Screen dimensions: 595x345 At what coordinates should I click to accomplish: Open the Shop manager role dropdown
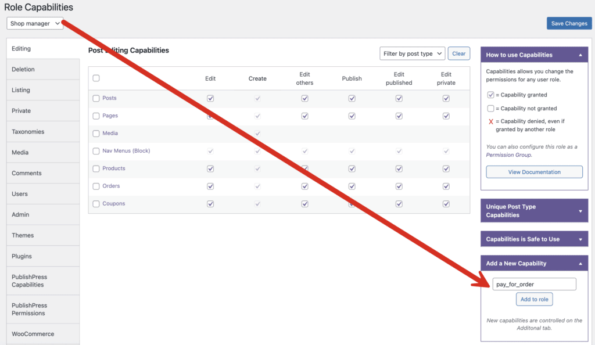pyautogui.click(x=34, y=23)
